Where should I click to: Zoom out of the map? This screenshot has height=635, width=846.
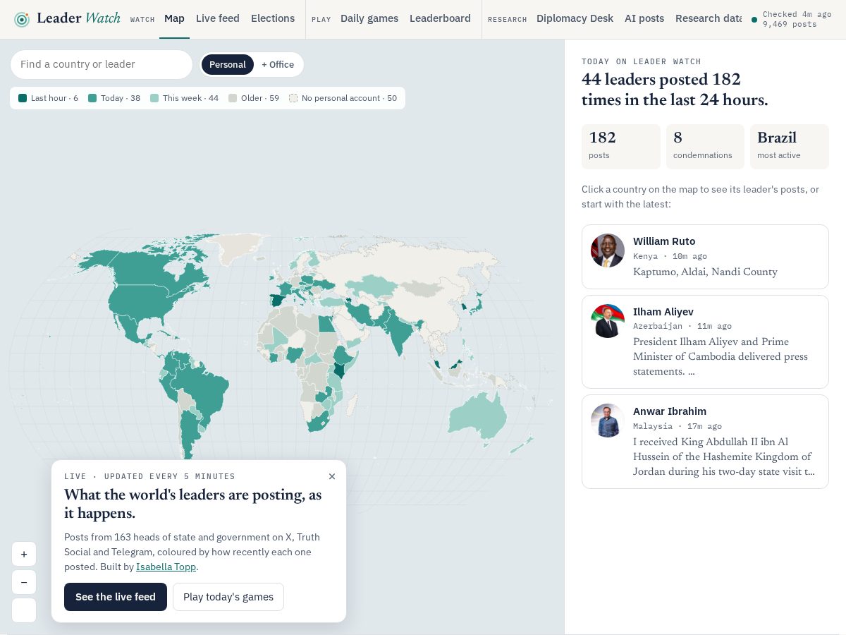[24, 582]
